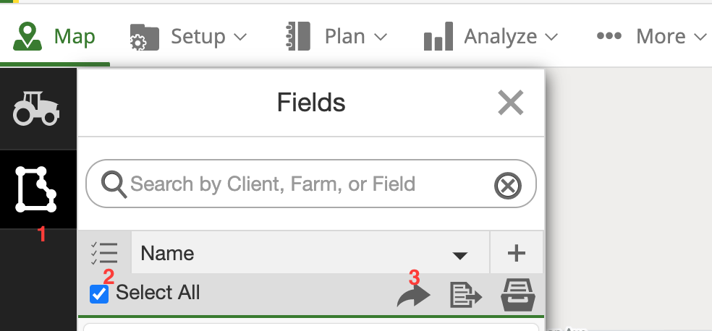Click the share arrow icon
712x331 pixels.
coord(413,294)
